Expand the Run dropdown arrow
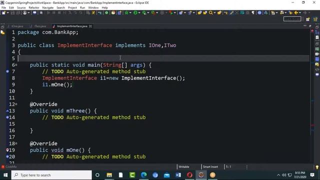The height and width of the screenshot is (180, 320). [x=139, y=13]
